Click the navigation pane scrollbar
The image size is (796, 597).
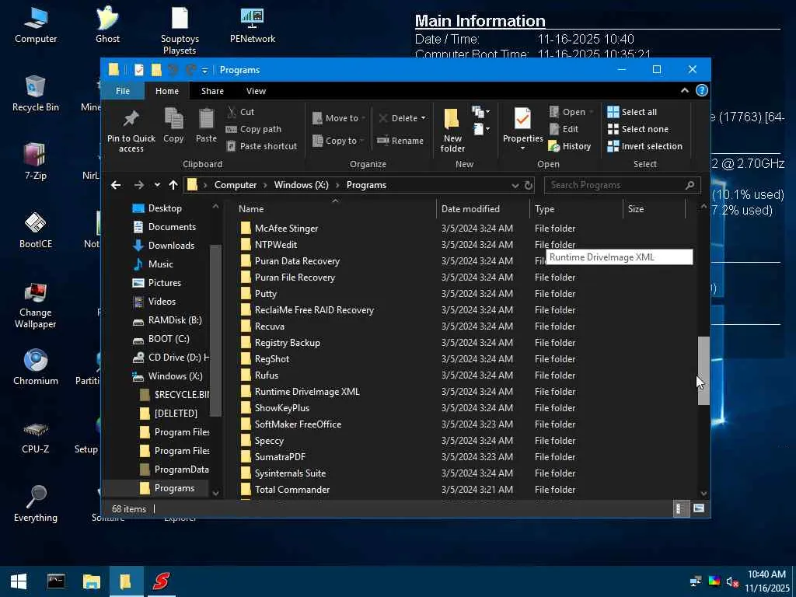coord(215,330)
